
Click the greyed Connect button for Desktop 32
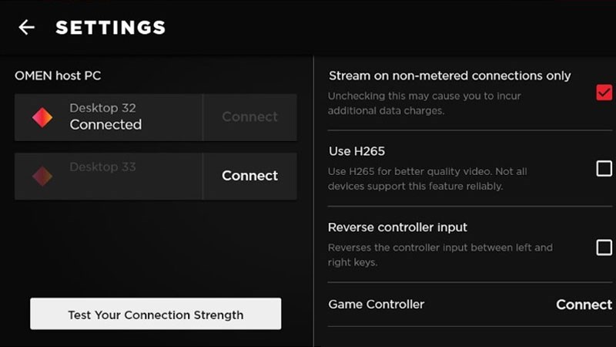click(249, 117)
